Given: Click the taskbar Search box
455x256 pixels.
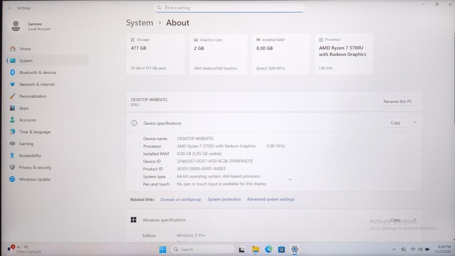Looking at the screenshot, I should [203, 249].
